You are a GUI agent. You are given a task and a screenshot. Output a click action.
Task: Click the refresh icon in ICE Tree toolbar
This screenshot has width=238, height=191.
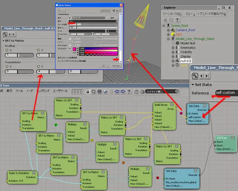(93, 92)
